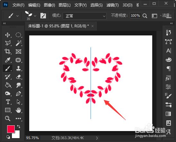Open the 3D(D) menu
176x142 pixels.
tap(128, 5)
